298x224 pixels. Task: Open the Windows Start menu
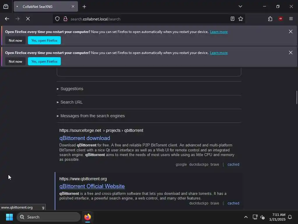(x=9, y=217)
